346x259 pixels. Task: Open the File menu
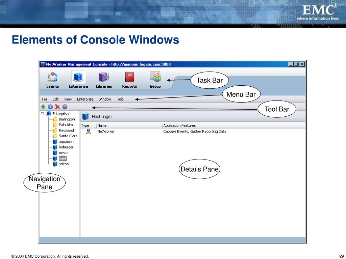point(45,99)
